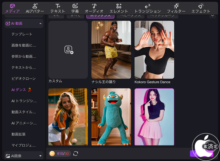Click the Kokoro Gesture Dance caption
Screen dimensions: 220x161
(x=152, y=82)
